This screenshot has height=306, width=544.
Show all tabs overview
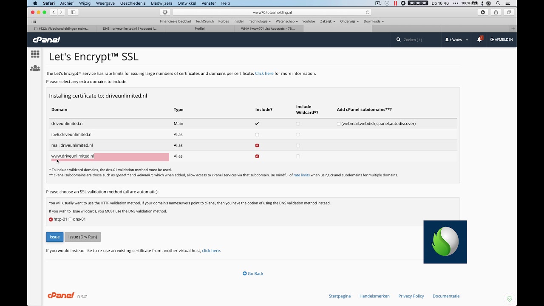(509, 12)
